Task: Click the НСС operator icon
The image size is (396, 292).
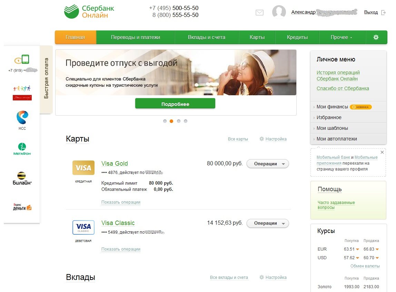Action: tap(22, 120)
